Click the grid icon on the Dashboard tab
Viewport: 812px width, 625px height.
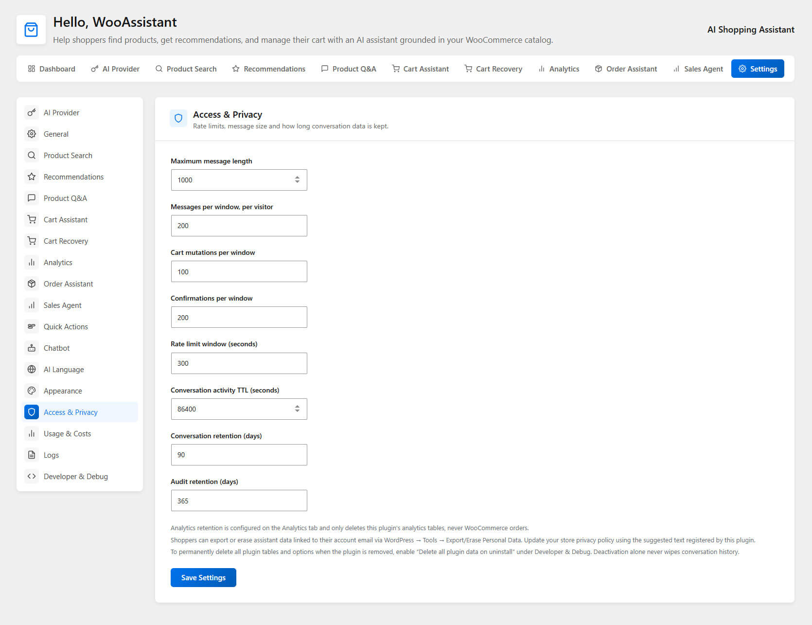coord(32,69)
